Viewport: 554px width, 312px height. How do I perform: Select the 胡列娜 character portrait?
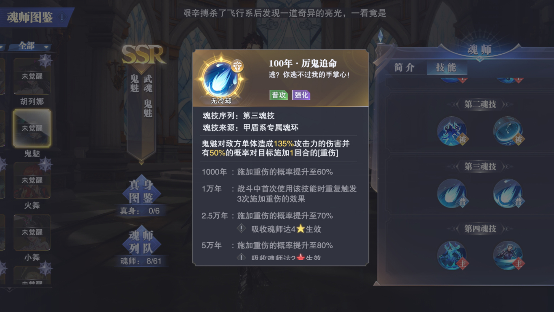click(32, 76)
